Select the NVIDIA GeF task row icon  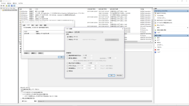[x=20, y=13]
